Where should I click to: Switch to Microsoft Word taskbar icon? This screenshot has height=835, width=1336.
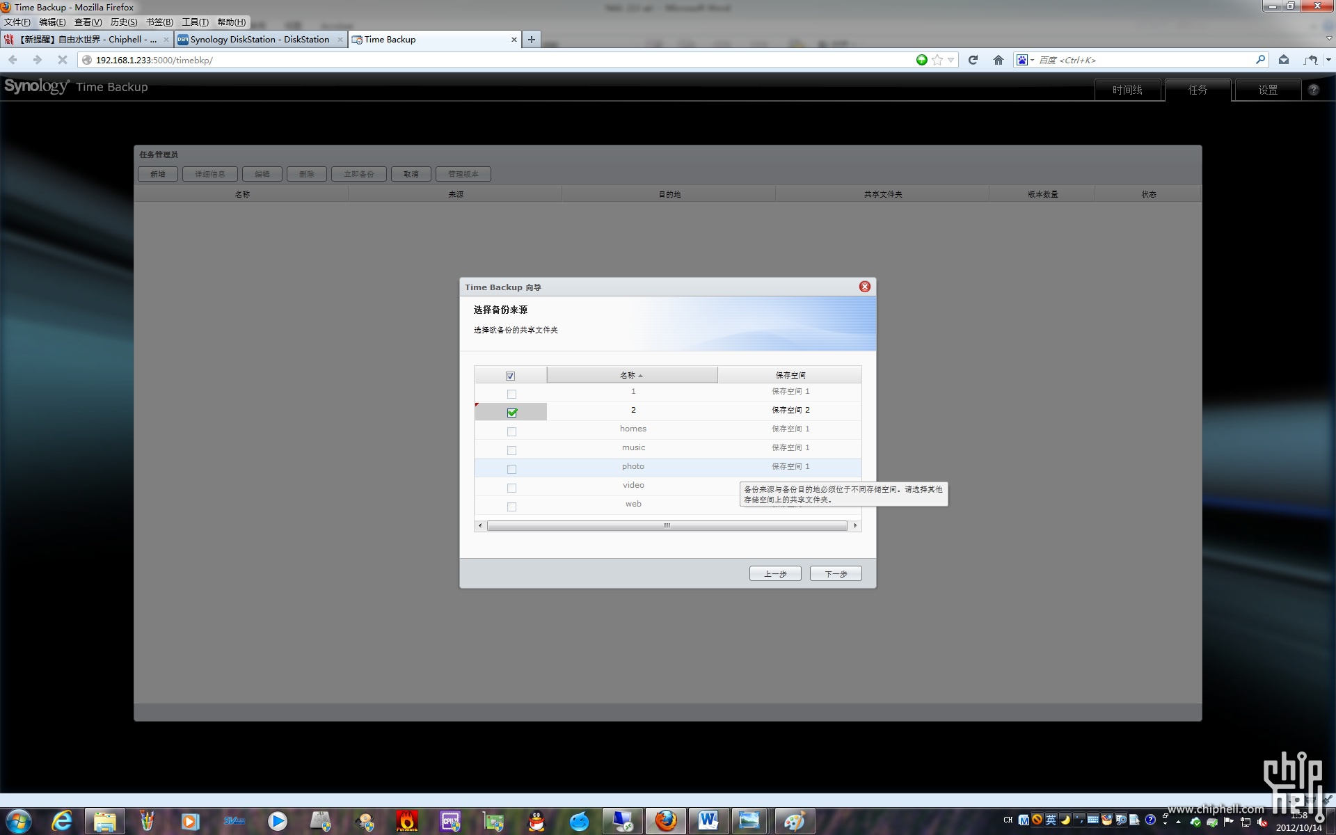[x=709, y=821]
